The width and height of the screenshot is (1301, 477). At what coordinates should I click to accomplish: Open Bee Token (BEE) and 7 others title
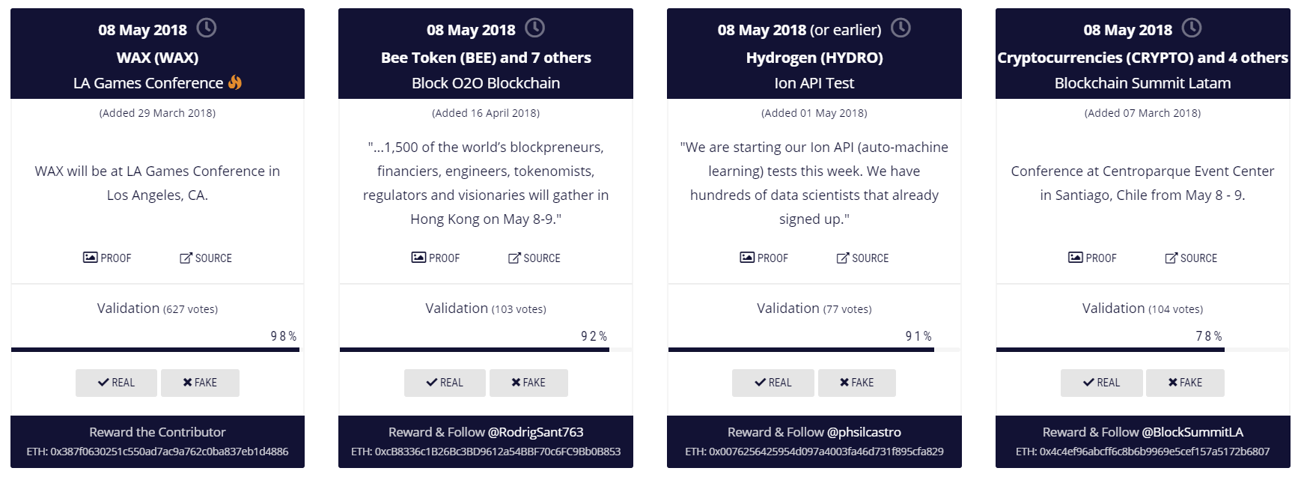point(486,58)
